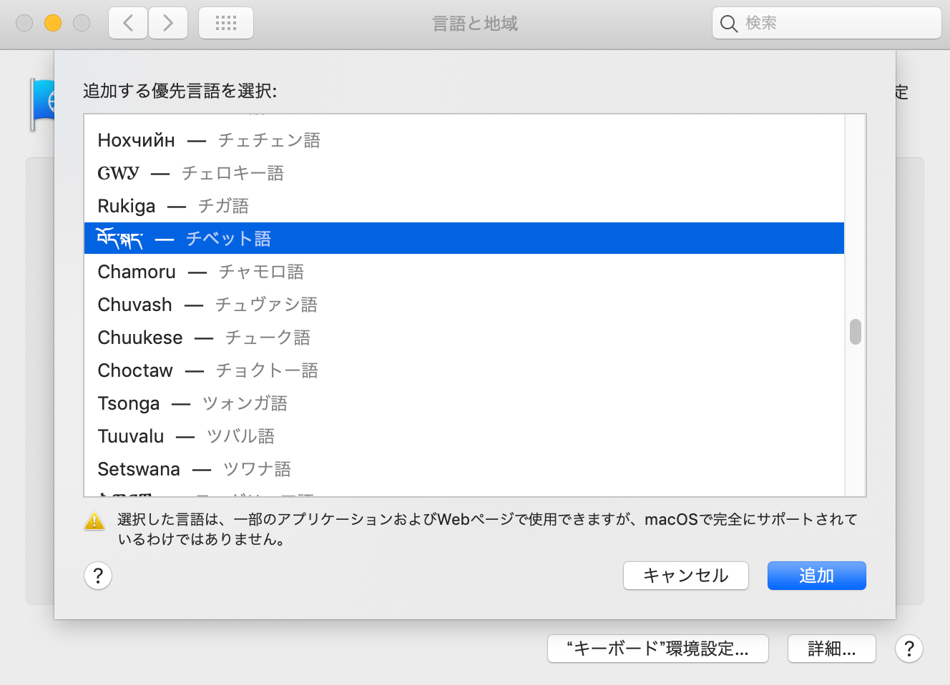Click the yellow warning triangle icon

coord(94,521)
